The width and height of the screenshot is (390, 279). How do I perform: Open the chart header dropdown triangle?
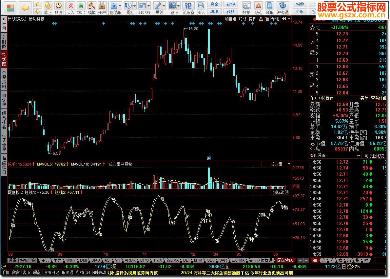pyautogui.click(x=289, y=19)
